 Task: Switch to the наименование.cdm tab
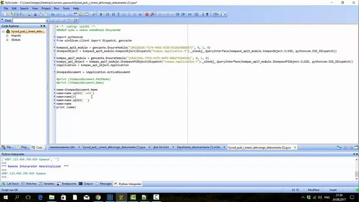pyautogui.click(x=62, y=147)
